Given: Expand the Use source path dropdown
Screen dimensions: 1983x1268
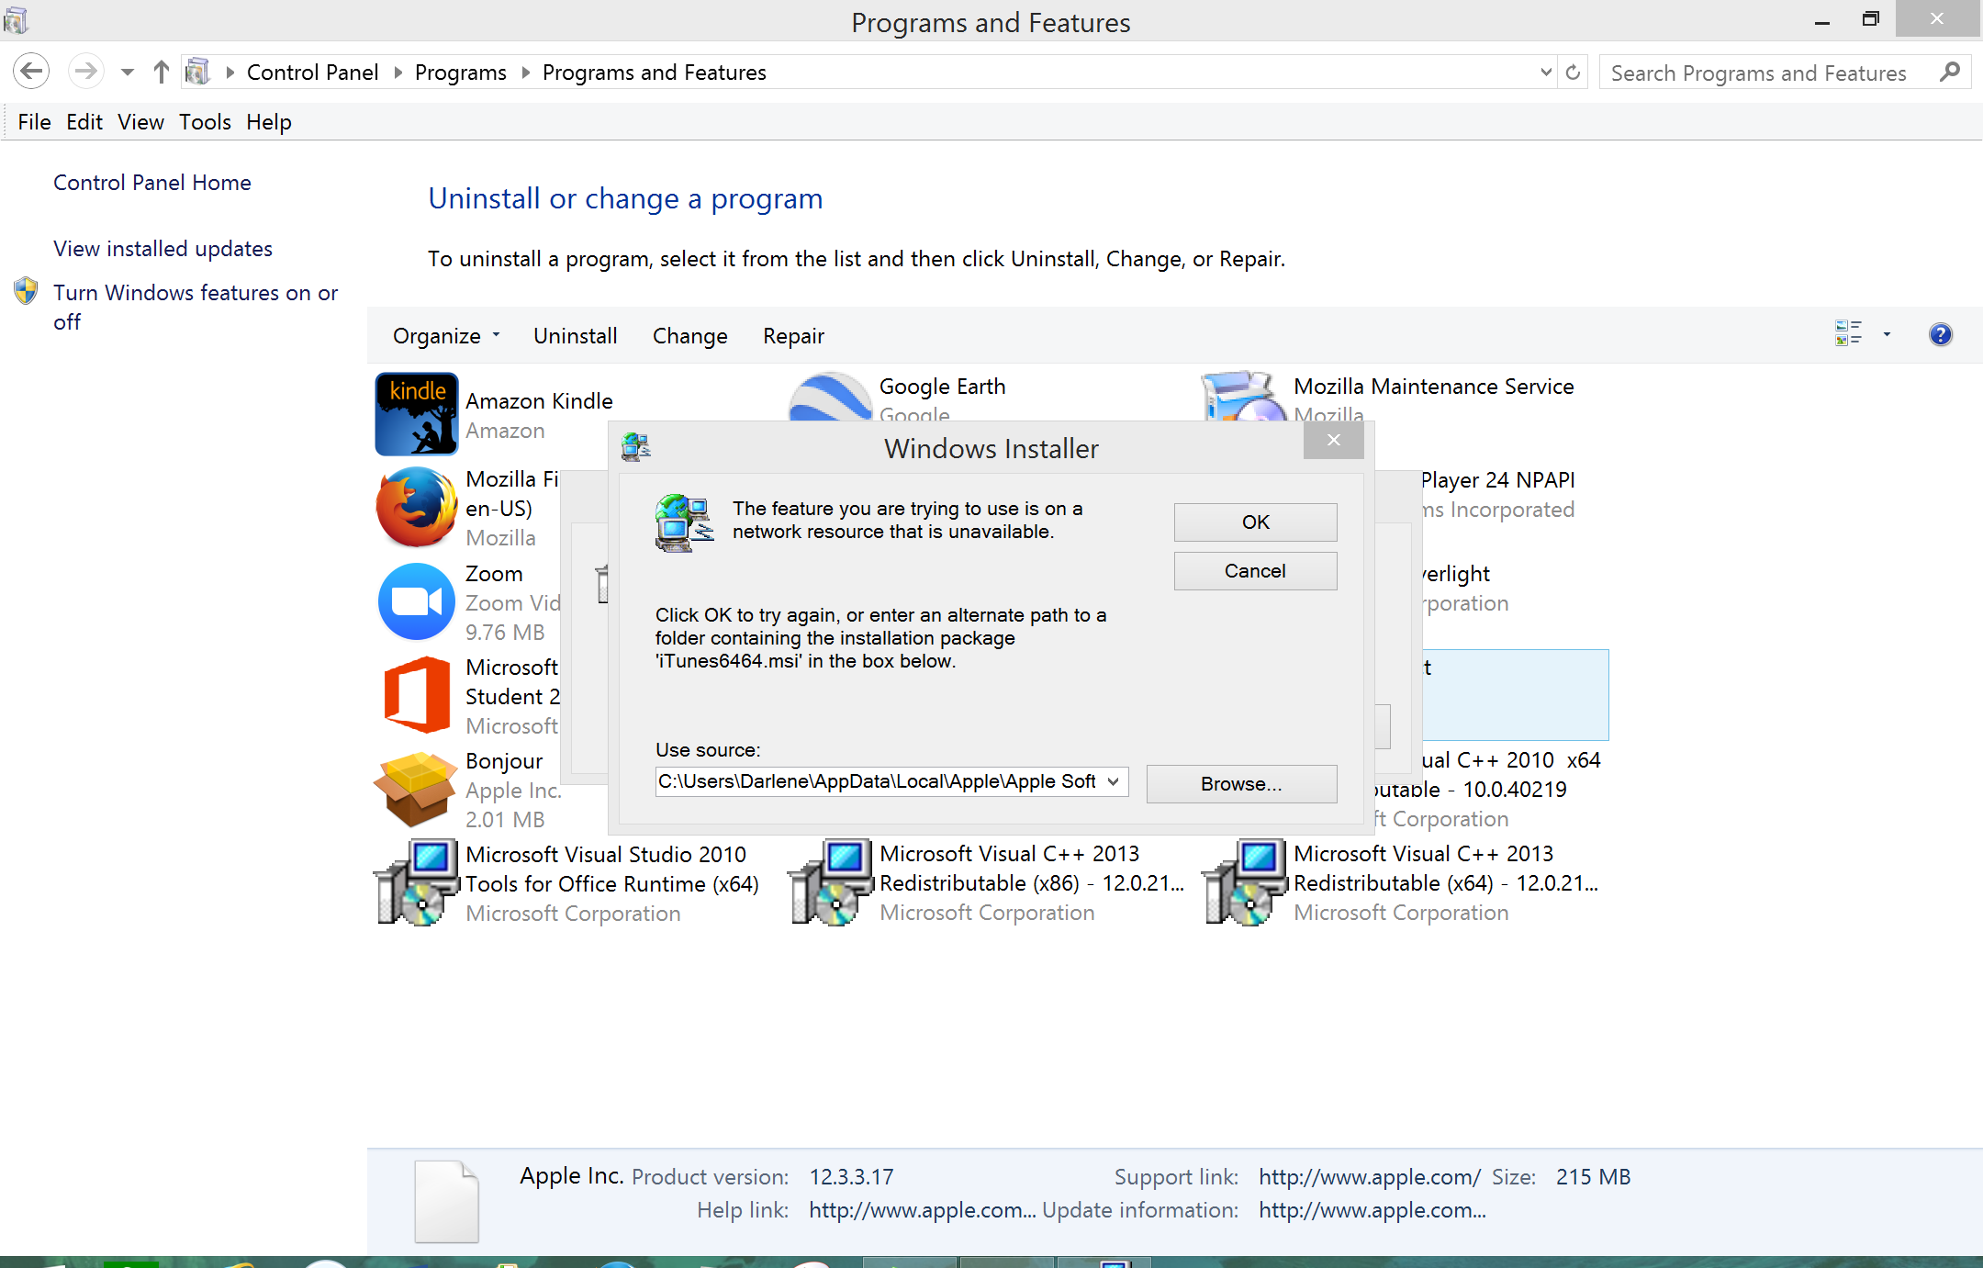Looking at the screenshot, I should (1114, 781).
